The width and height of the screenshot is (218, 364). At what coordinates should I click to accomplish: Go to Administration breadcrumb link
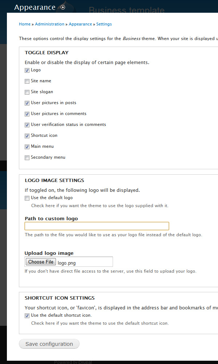(49, 24)
